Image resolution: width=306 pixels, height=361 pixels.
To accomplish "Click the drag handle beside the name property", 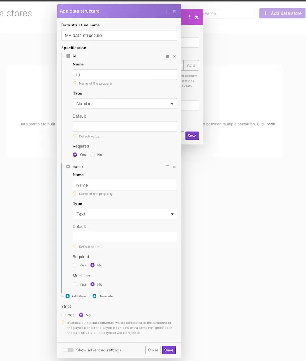I will (x=167, y=167).
